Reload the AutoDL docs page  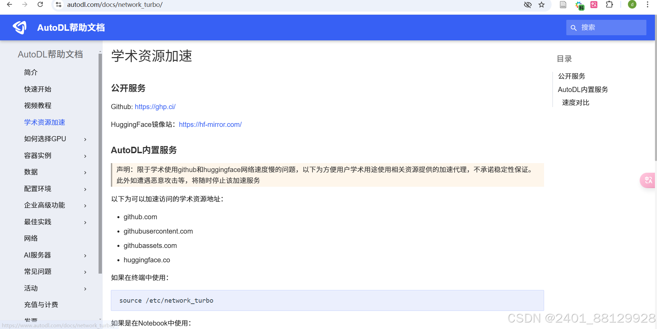click(x=40, y=4)
